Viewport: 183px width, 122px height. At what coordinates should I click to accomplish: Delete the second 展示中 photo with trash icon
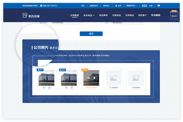(72, 88)
